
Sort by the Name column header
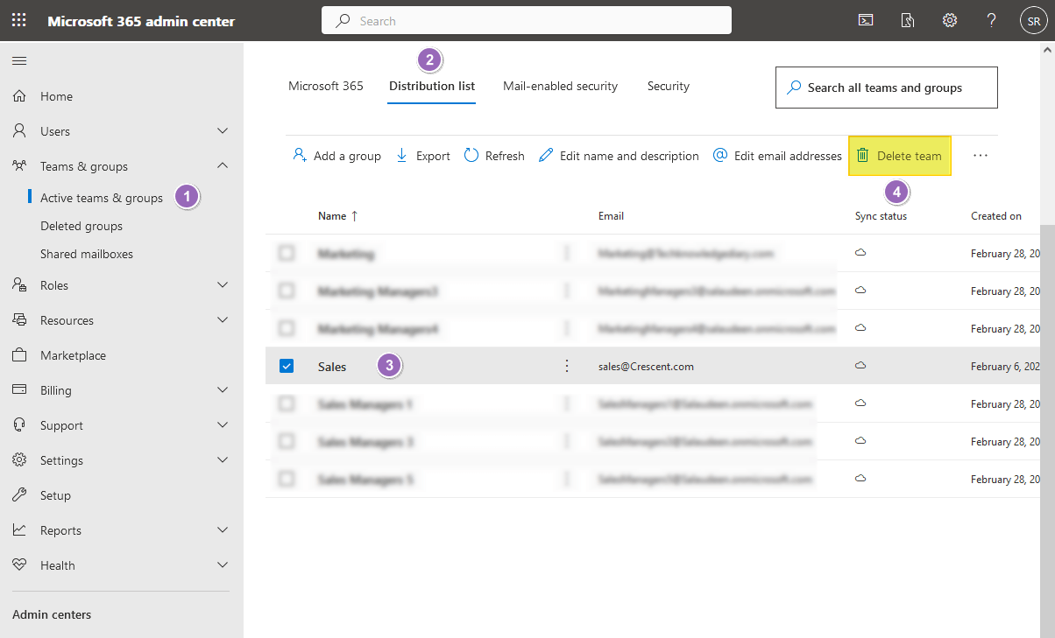pyautogui.click(x=338, y=215)
